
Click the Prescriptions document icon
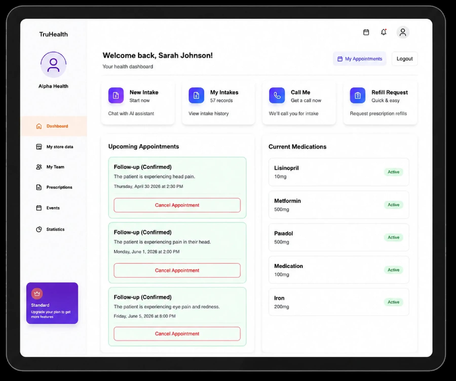coord(39,187)
